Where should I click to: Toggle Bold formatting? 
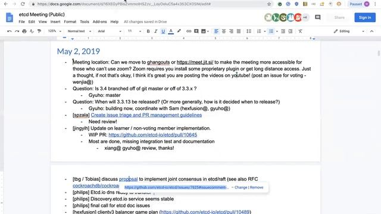pos(148,31)
